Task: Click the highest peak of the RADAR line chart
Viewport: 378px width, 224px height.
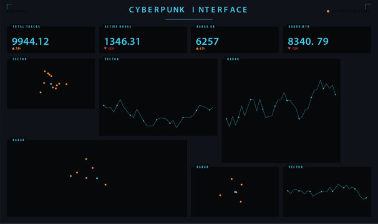Action: pos(321,80)
